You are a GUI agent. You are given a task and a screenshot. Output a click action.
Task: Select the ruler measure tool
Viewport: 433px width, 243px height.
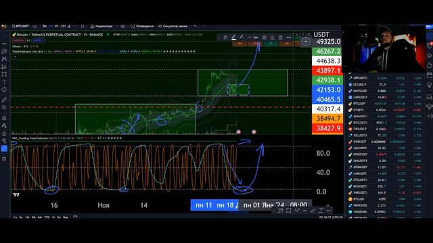click(4, 100)
